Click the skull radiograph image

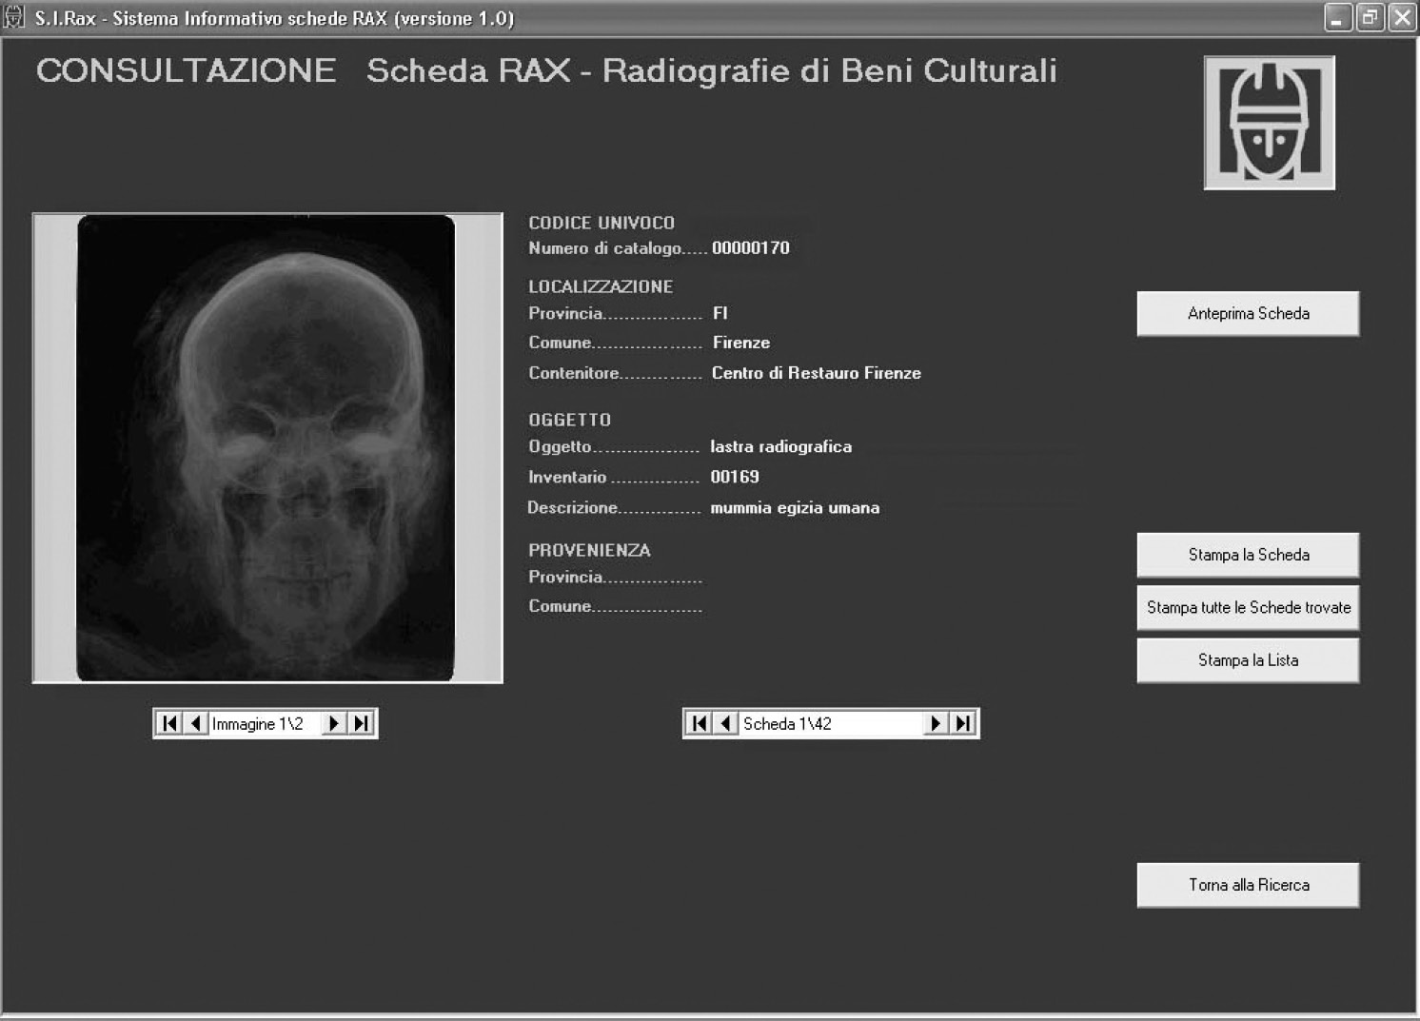tap(266, 447)
